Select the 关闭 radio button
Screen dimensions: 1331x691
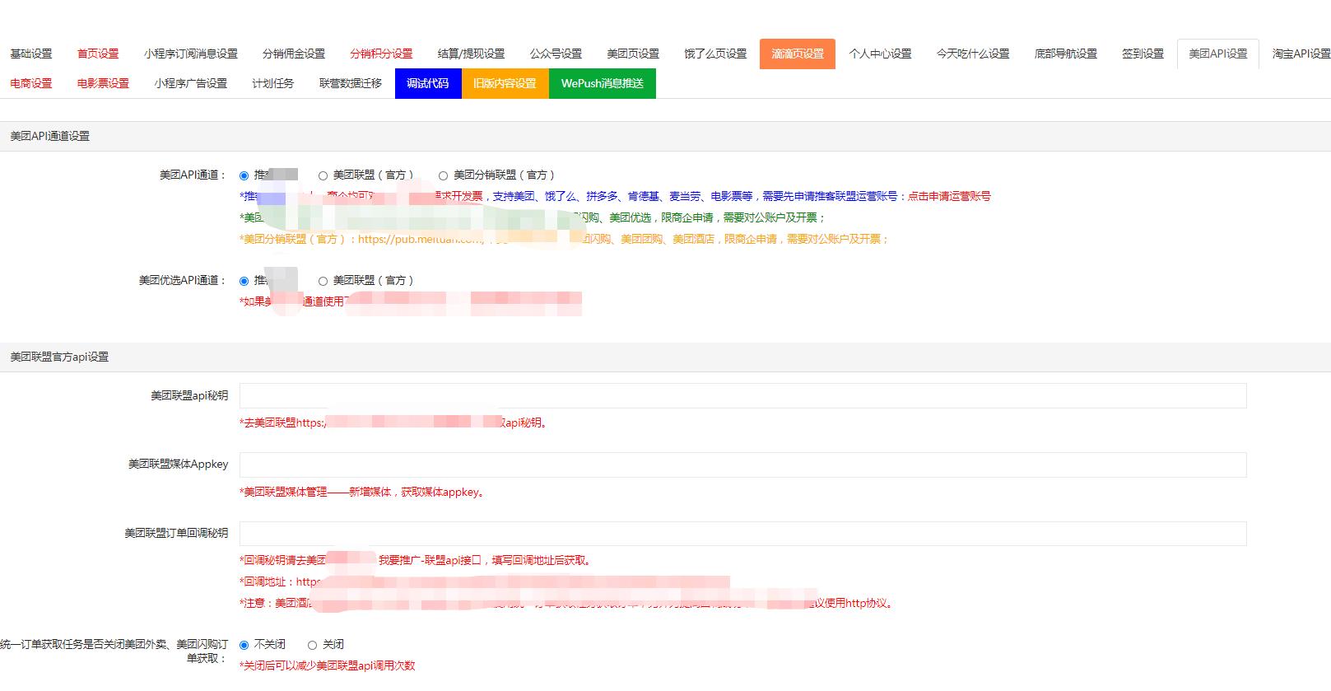[x=312, y=645]
